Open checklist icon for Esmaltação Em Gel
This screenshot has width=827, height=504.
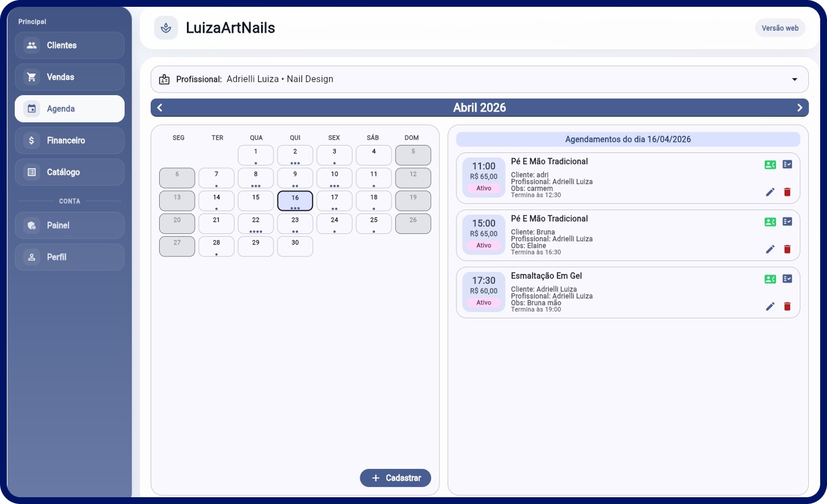(x=787, y=279)
